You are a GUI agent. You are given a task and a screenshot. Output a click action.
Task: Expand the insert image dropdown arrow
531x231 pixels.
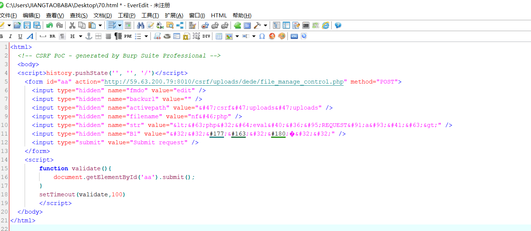(x=237, y=36)
